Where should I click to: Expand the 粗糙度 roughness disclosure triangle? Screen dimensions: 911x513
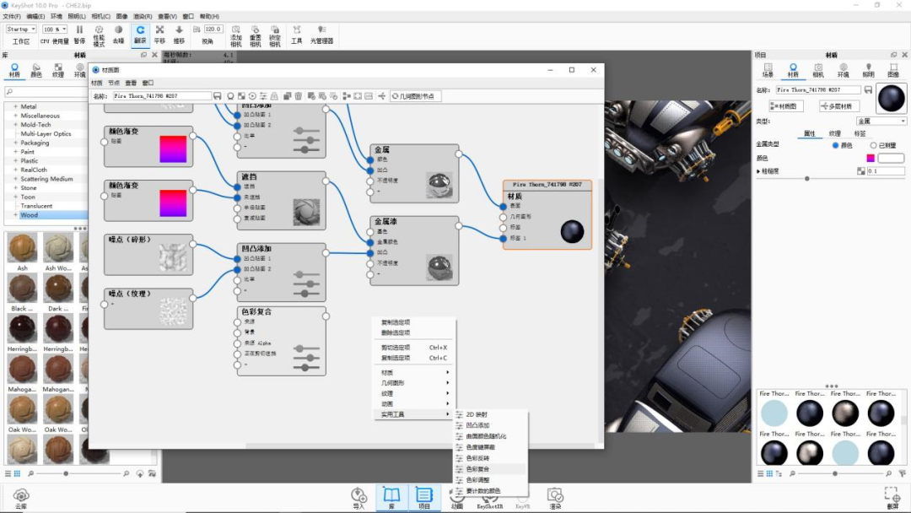[758, 171]
